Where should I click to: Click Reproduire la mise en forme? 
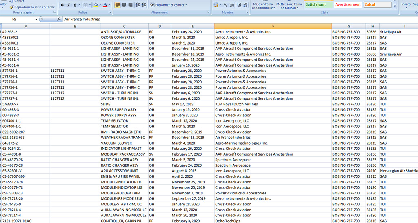(x=32, y=7)
